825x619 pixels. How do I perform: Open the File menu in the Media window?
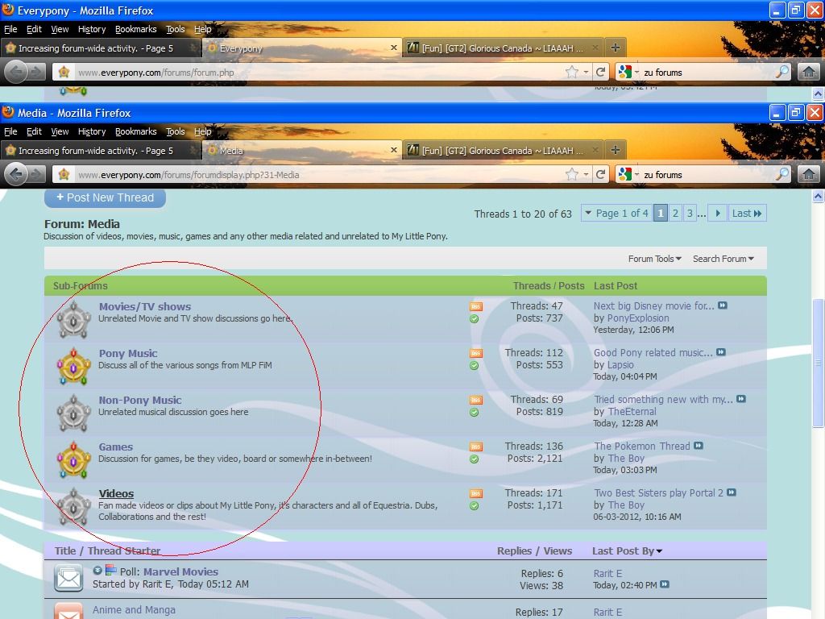pos(10,131)
